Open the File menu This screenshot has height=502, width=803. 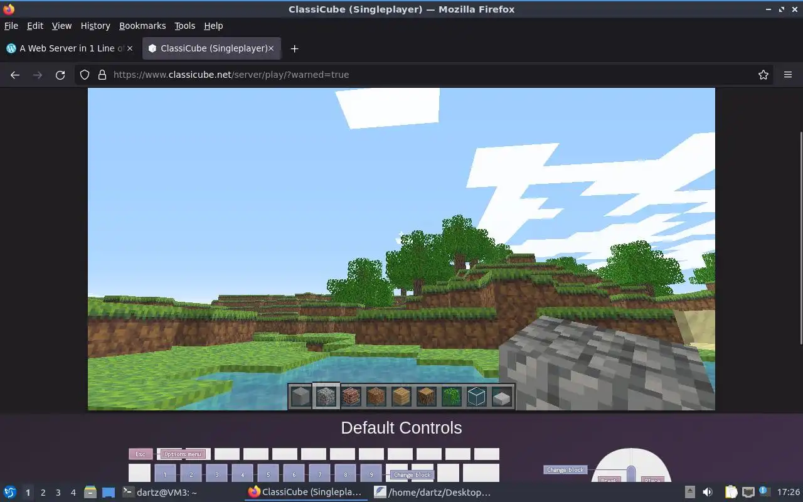click(x=11, y=26)
